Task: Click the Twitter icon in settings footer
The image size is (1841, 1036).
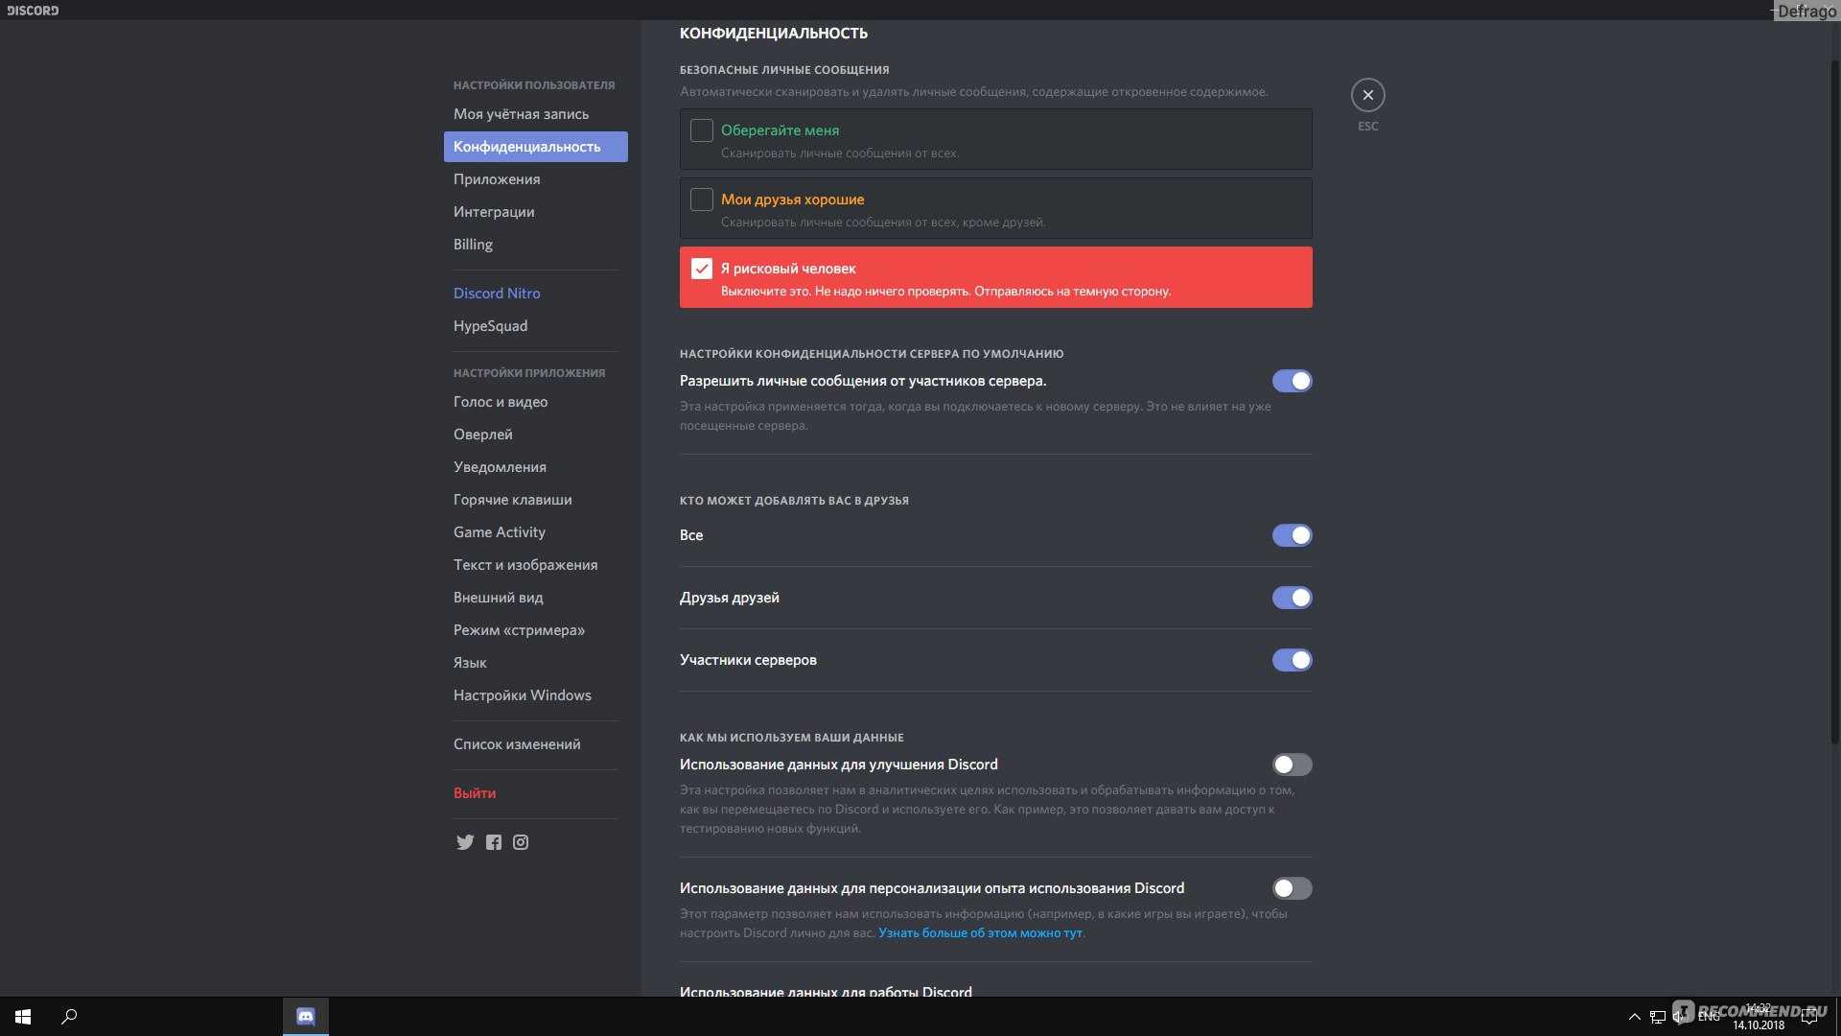Action: (463, 841)
